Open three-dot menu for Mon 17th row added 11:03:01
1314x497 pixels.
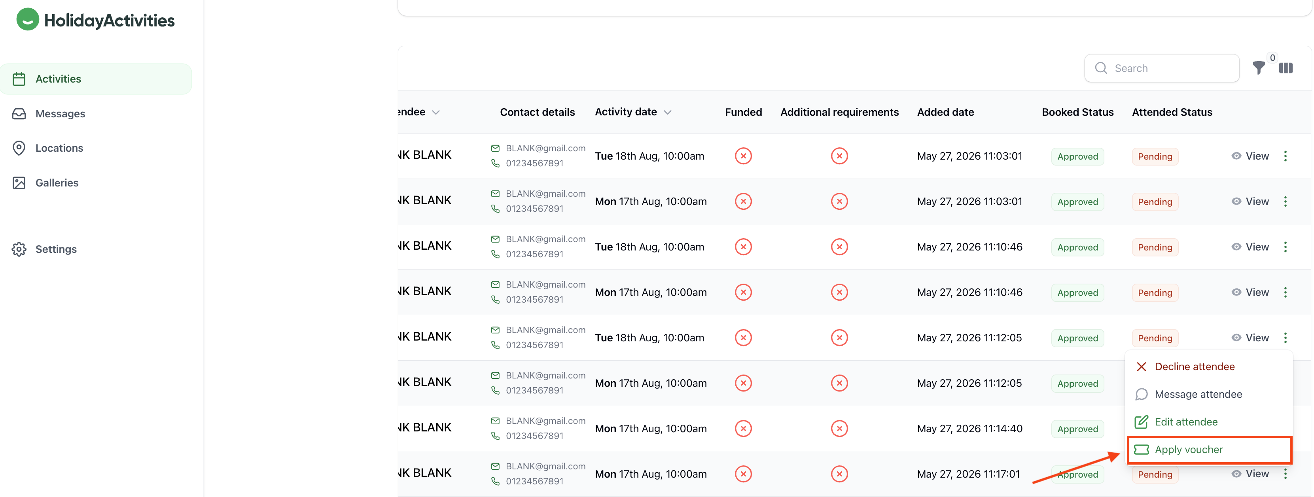(1286, 201)
